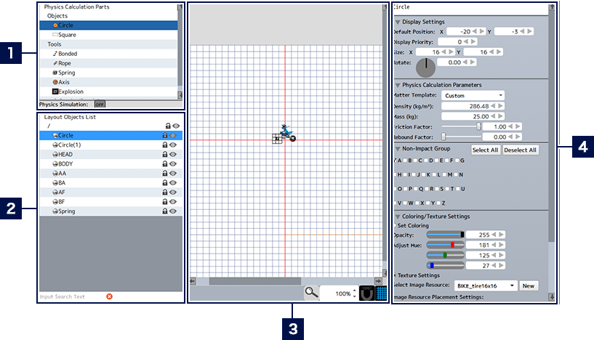Toggle lock icon for BF row

[x=165, y=201]
